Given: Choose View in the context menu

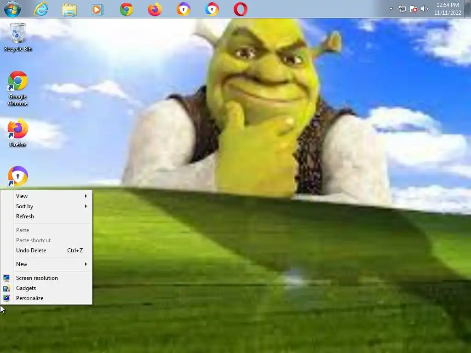Looking at the screenshot, I should pyautogui.click(x=46, y=196).
